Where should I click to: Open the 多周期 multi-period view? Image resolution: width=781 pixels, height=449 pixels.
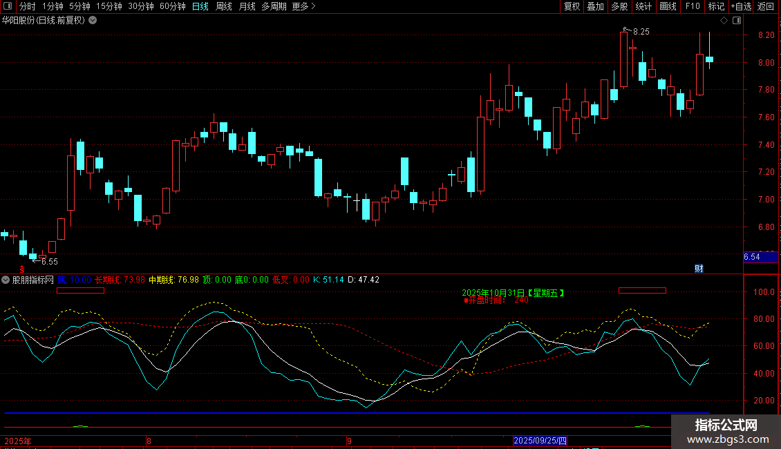(274, 6)
